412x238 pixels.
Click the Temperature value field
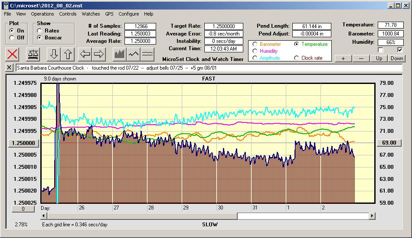point(390,25)
